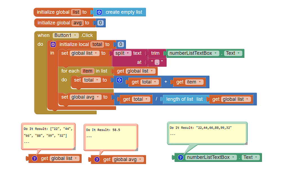
Task: Click the item name field in for each
Action: [87, 71]
